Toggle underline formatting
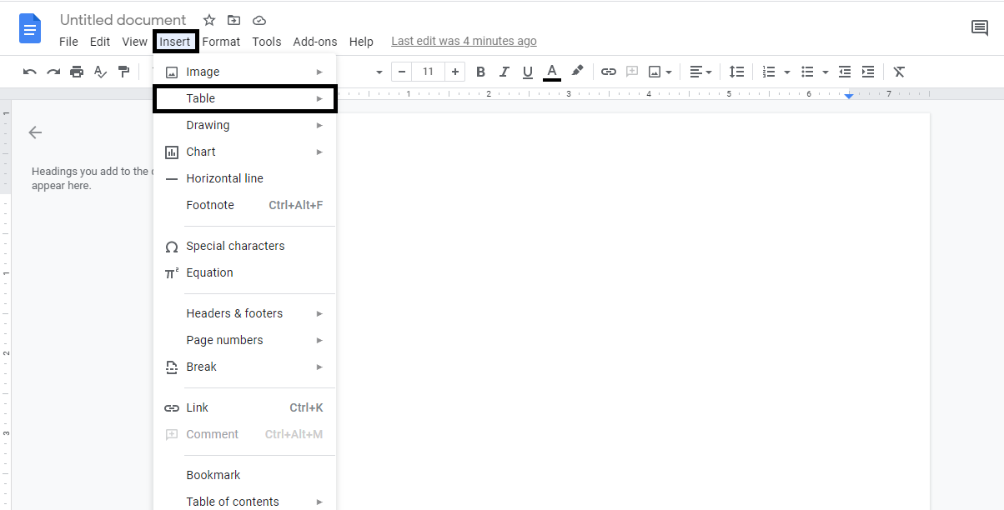The height and width of the screenshot is (510, 1004). point(527,72)
